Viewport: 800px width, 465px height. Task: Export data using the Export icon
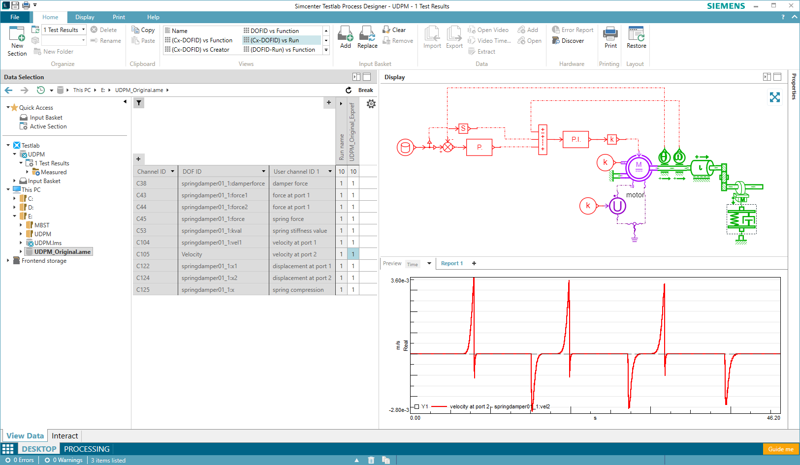[454, 35]
